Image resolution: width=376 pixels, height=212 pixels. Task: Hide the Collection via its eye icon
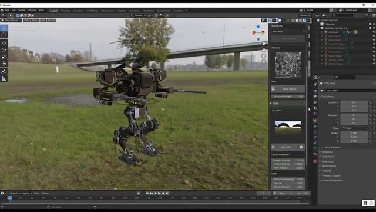(374, 24)
